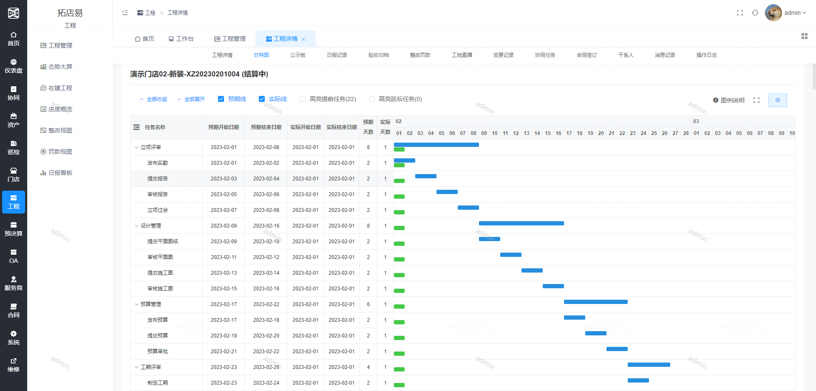Collapse the 立项评审 task group
This screenshot has width=816, height=391.
(x=136, y=147)
